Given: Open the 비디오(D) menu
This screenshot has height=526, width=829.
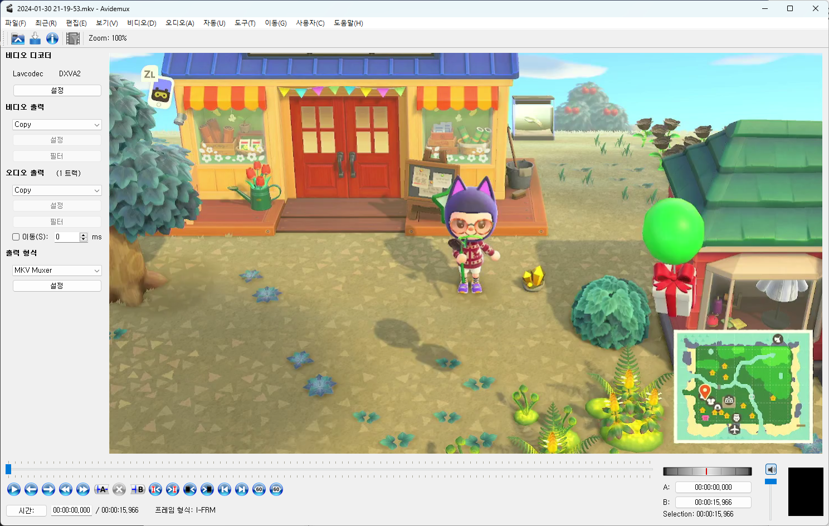Looking at the screenshot, I should pos(142,23).
